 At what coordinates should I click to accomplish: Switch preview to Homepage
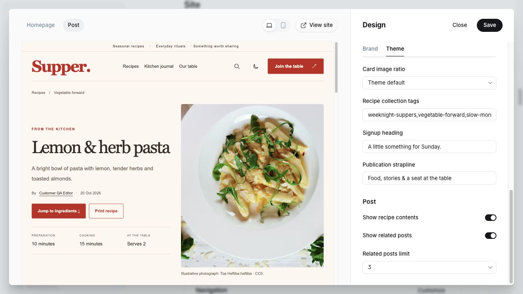41,25
